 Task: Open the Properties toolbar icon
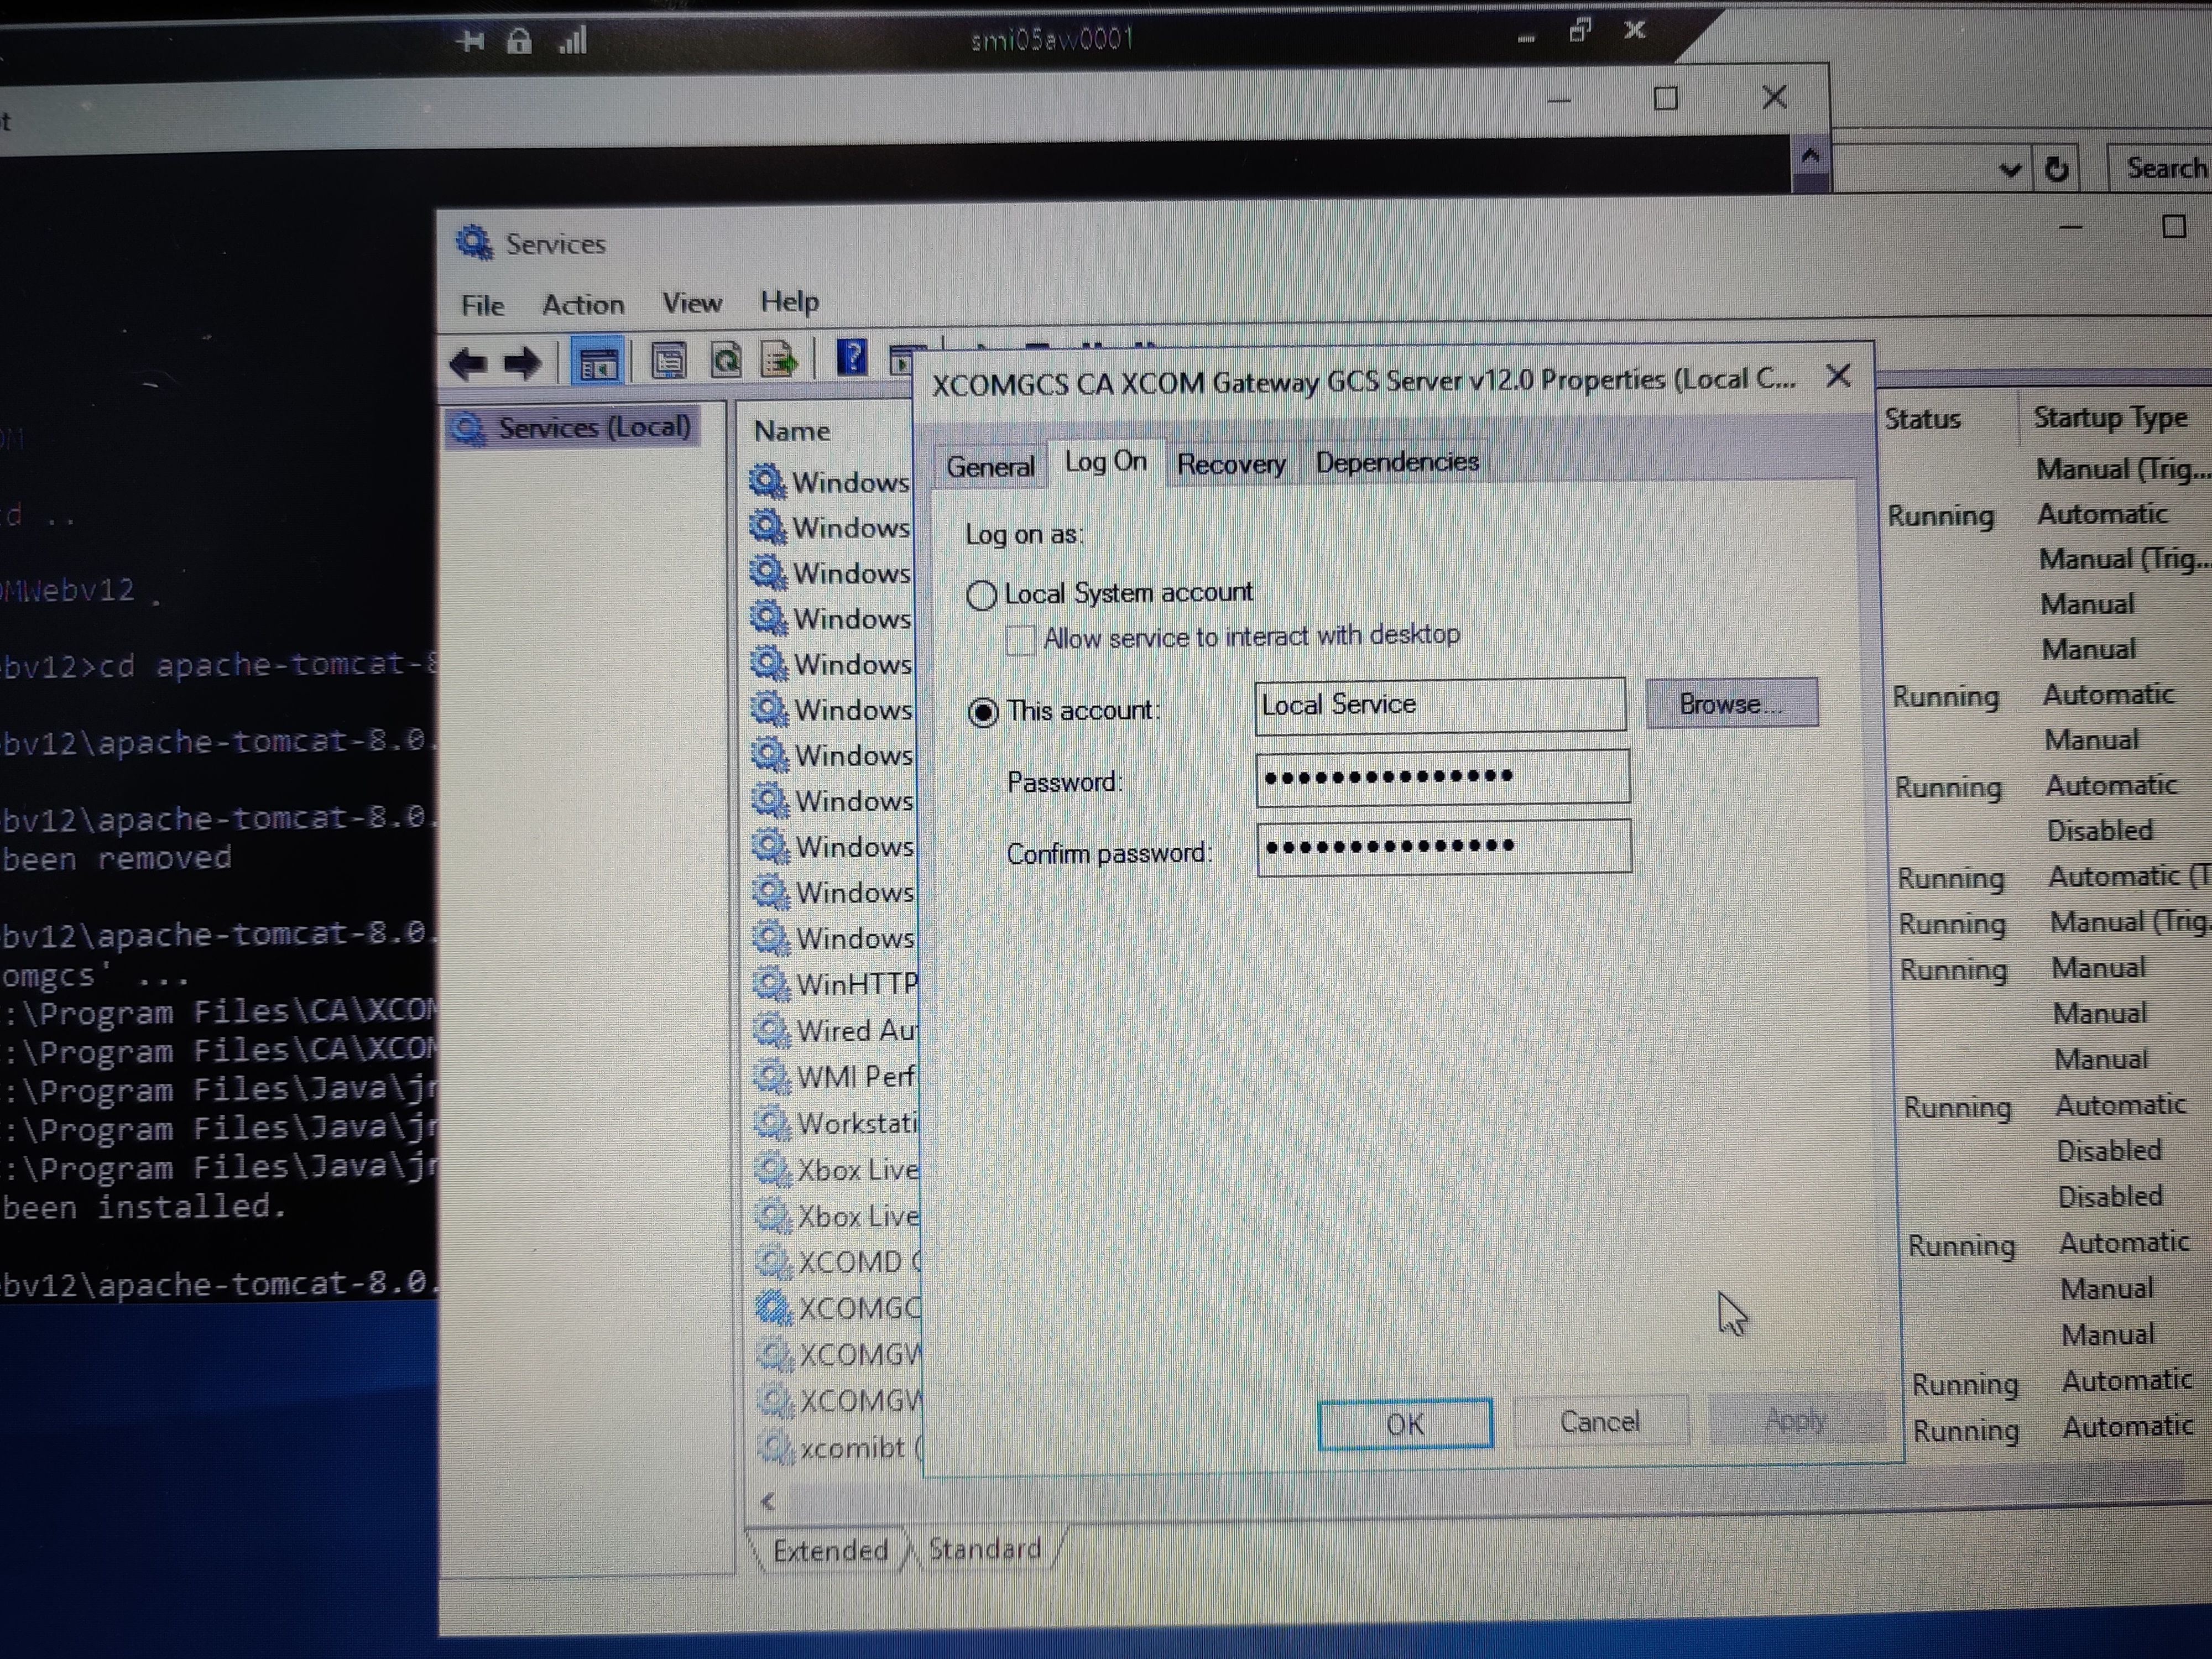click(x=668, y=361)
